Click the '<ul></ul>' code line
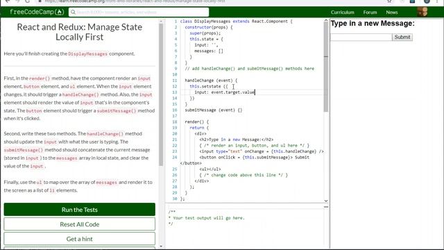 210,169
